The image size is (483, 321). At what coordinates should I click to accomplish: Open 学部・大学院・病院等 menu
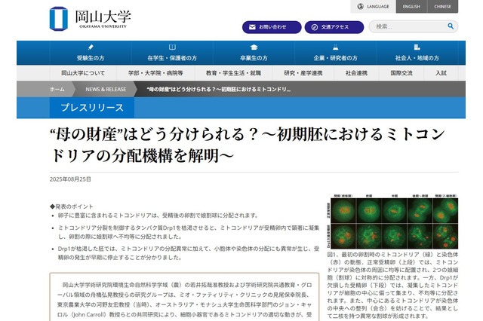tap(155, 73)
